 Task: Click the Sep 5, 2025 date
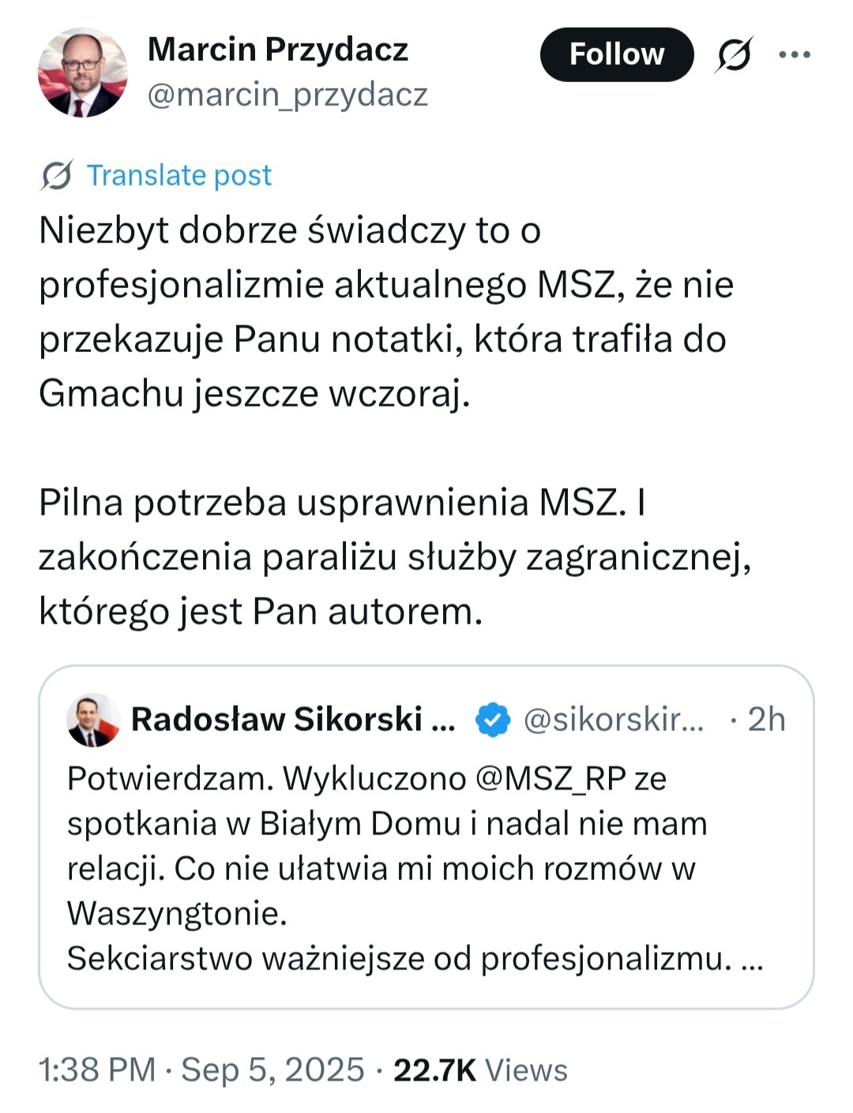pyautogui.click(x=272, y=1070)
